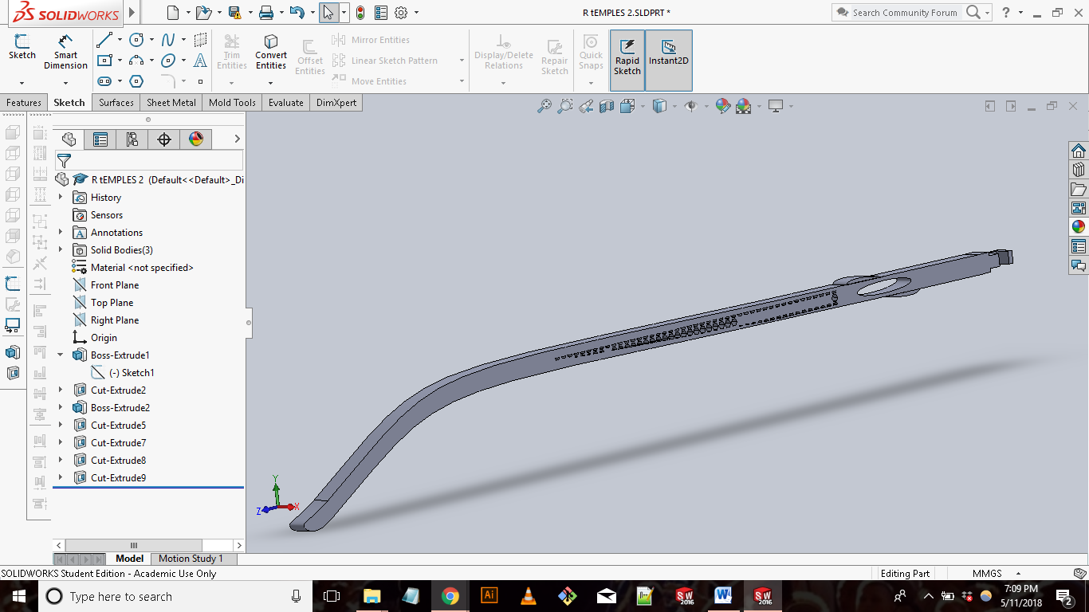Click the Search Community Forum field

click(905, 13)
